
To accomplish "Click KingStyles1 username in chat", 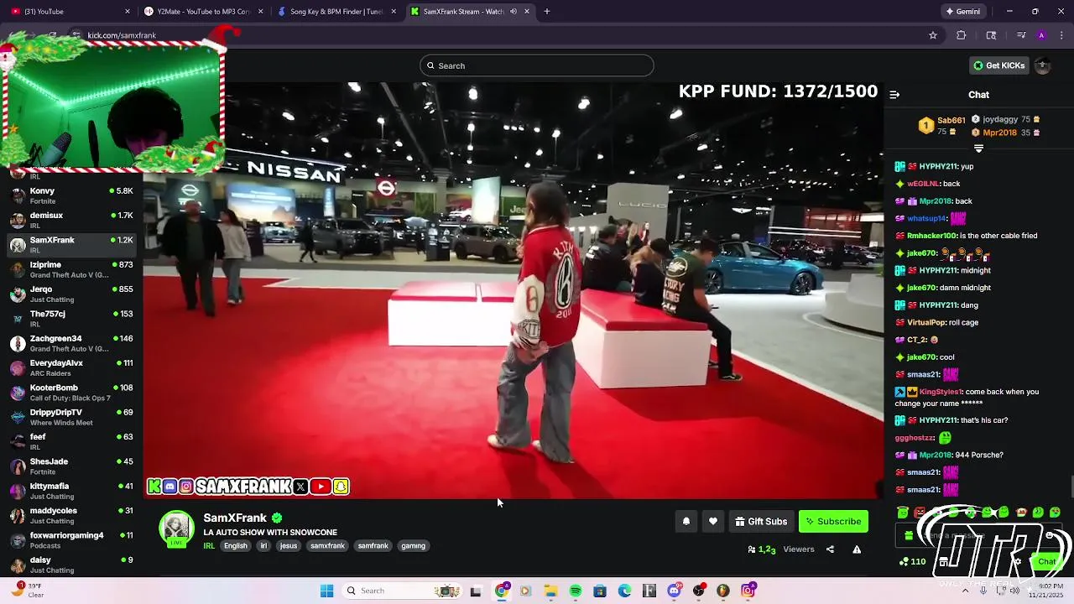I will click(940, 392).
